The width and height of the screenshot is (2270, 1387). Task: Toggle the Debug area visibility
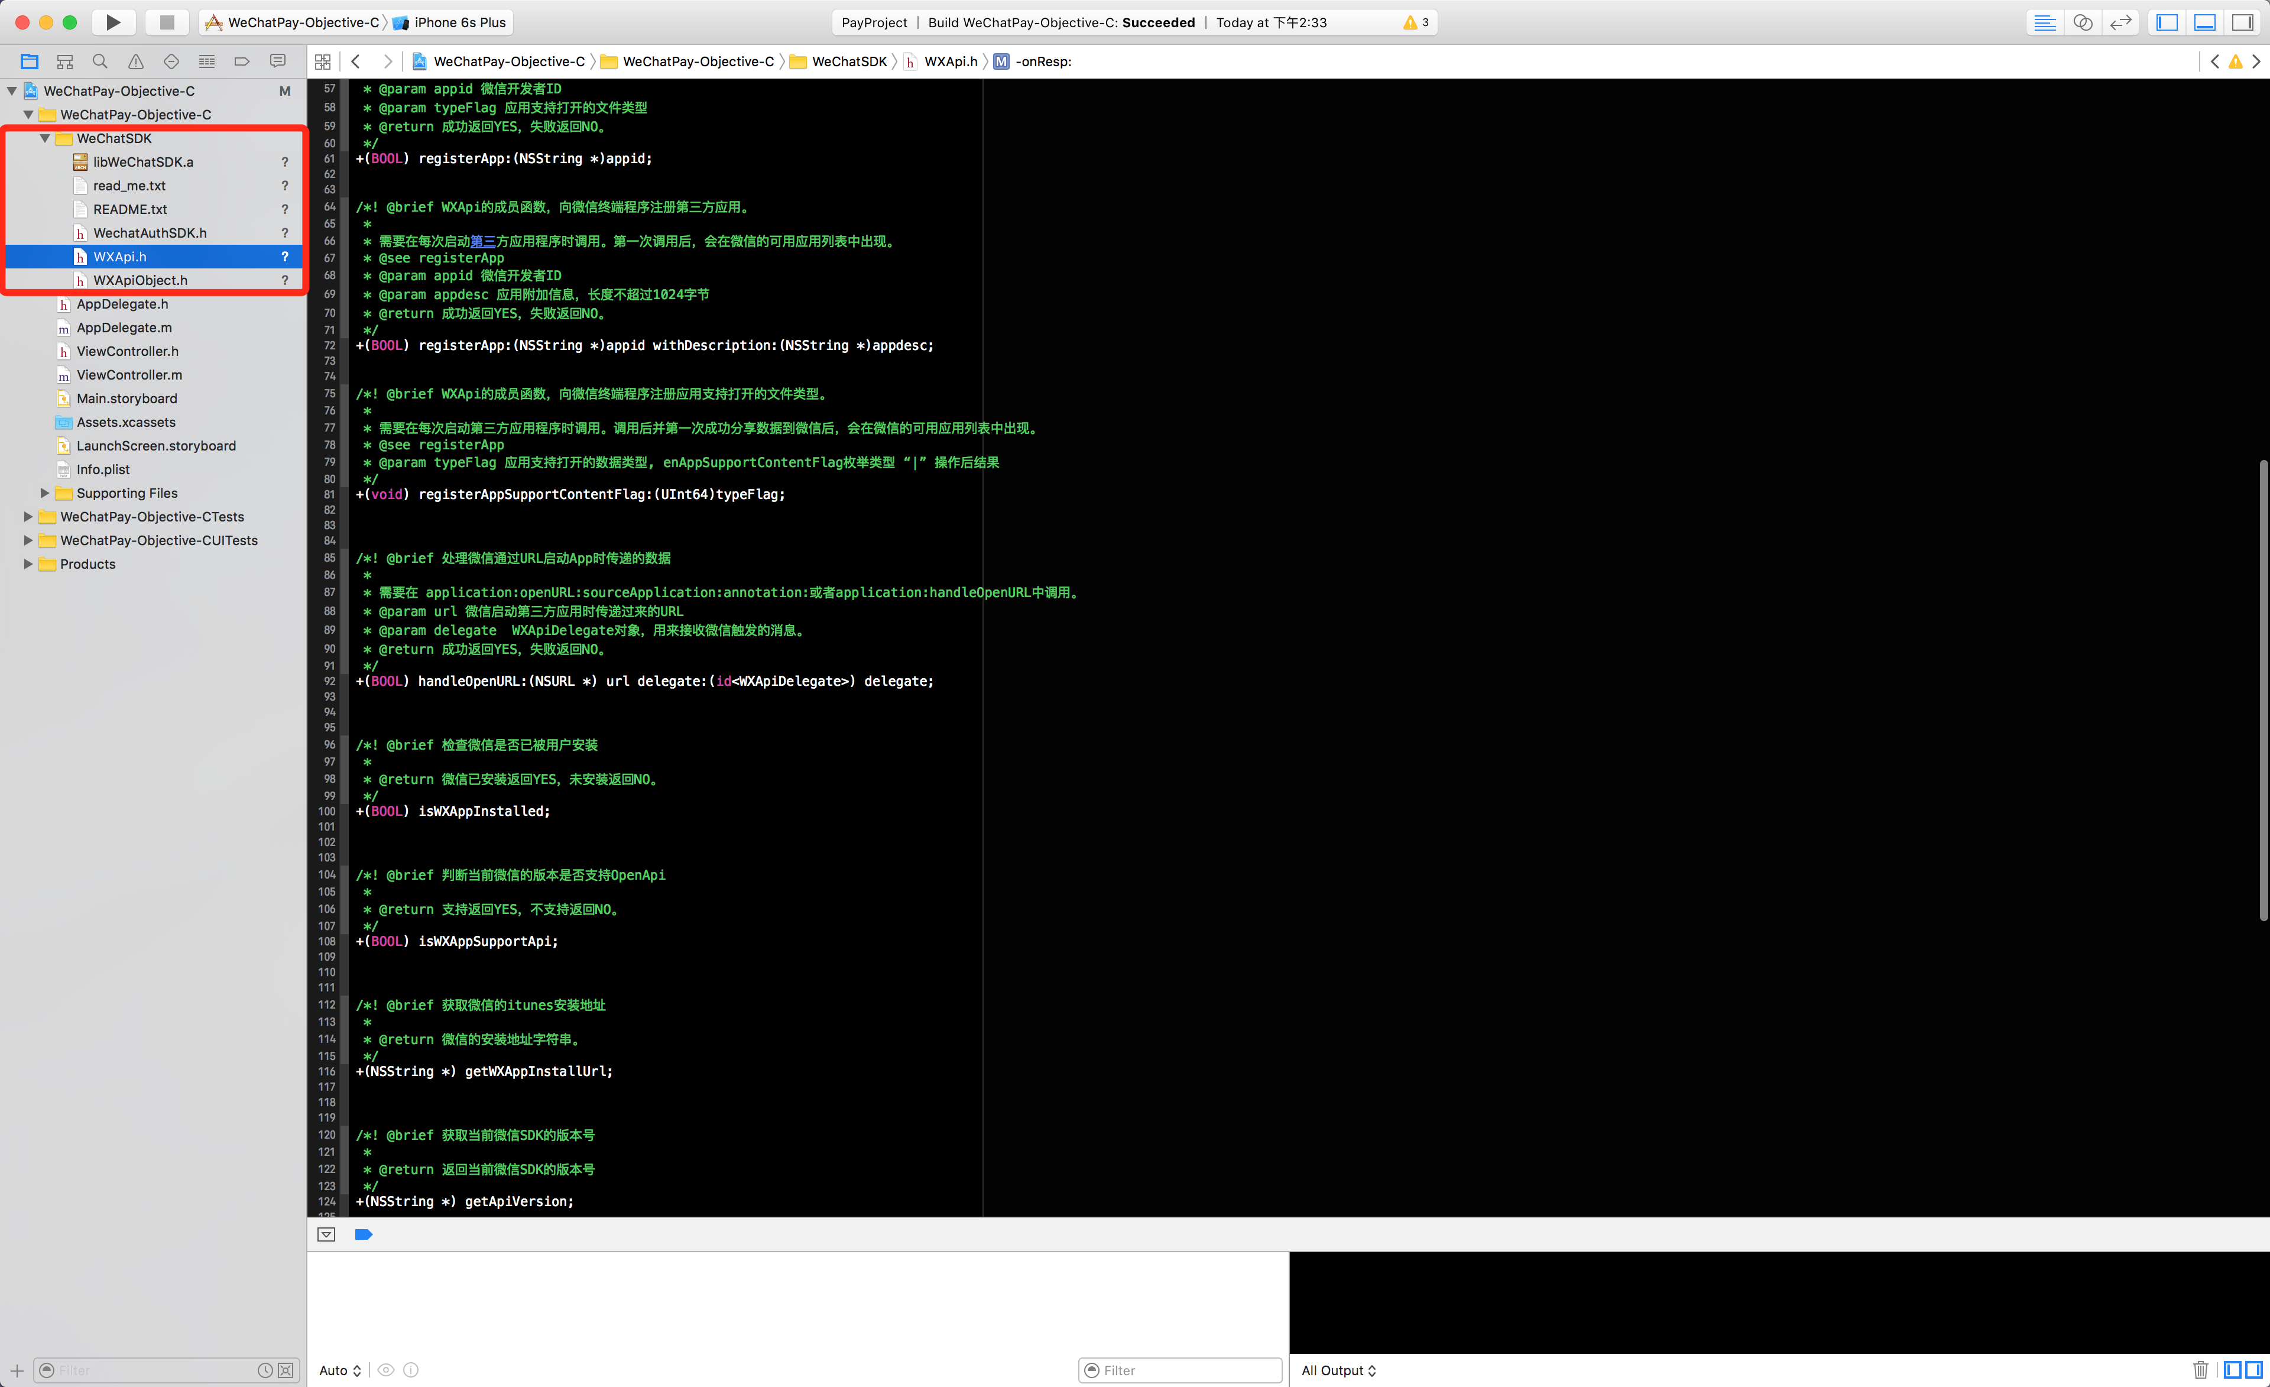[2204, 22]
